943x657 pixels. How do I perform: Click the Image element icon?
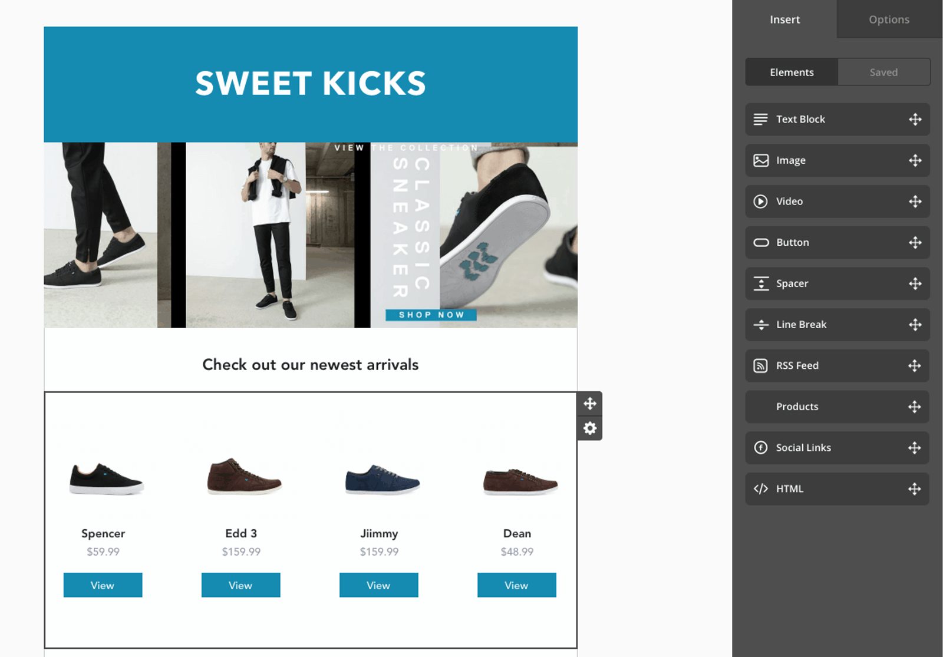(761, 160)
